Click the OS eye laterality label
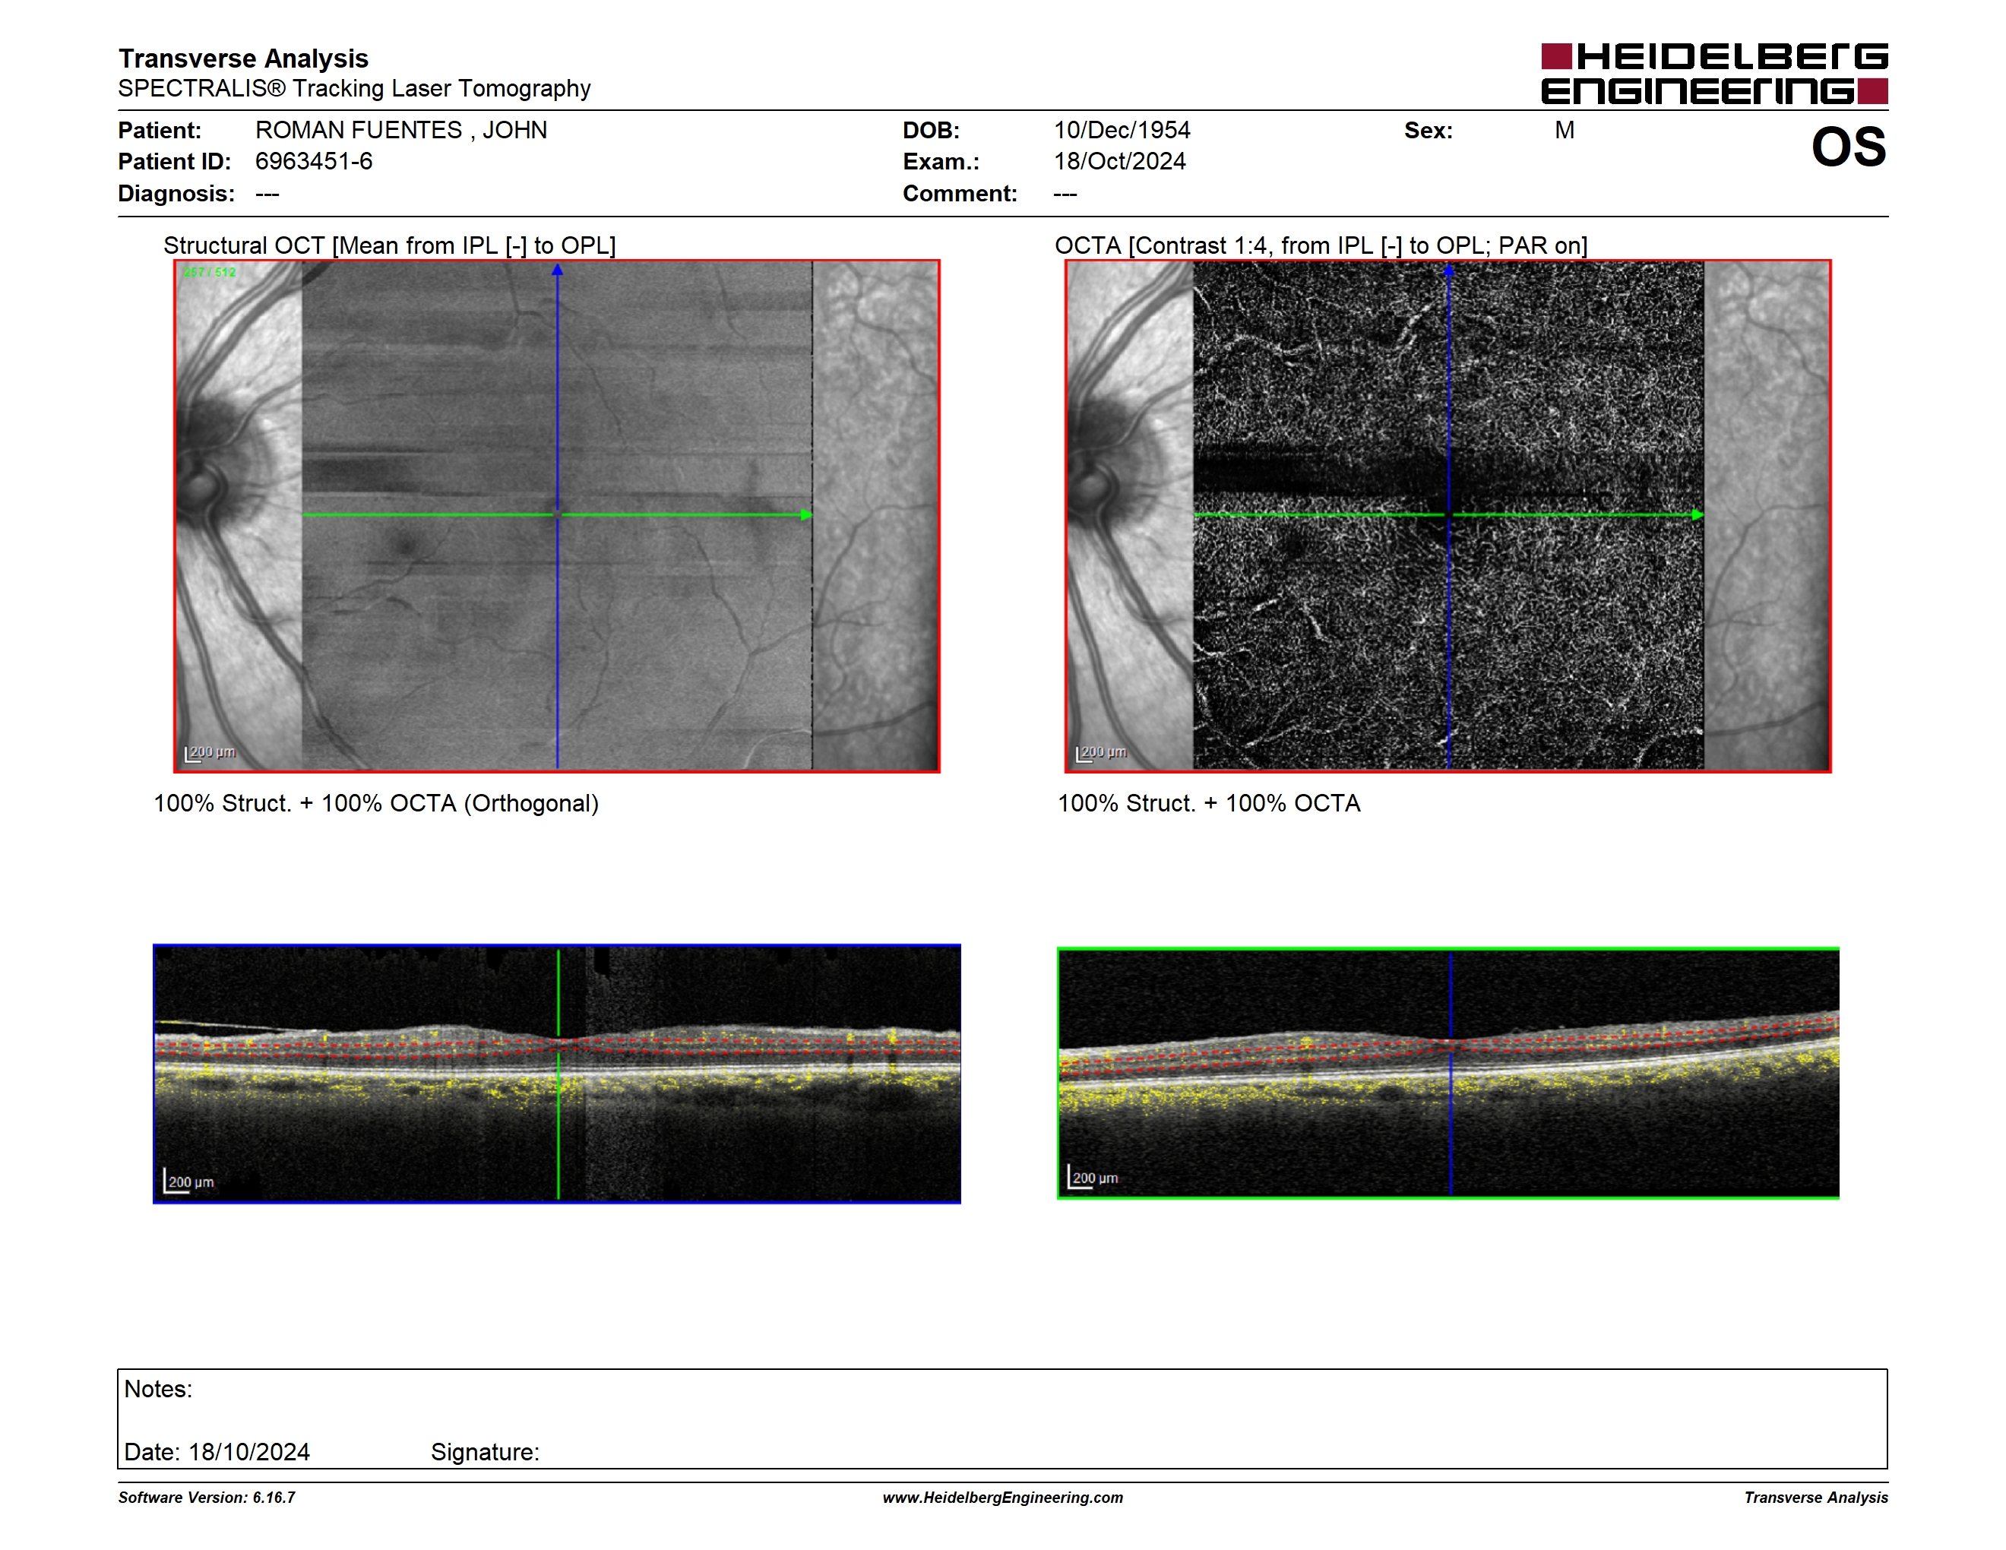The width and height of the screenshot is (2006, 1550). pos(1848,147)
